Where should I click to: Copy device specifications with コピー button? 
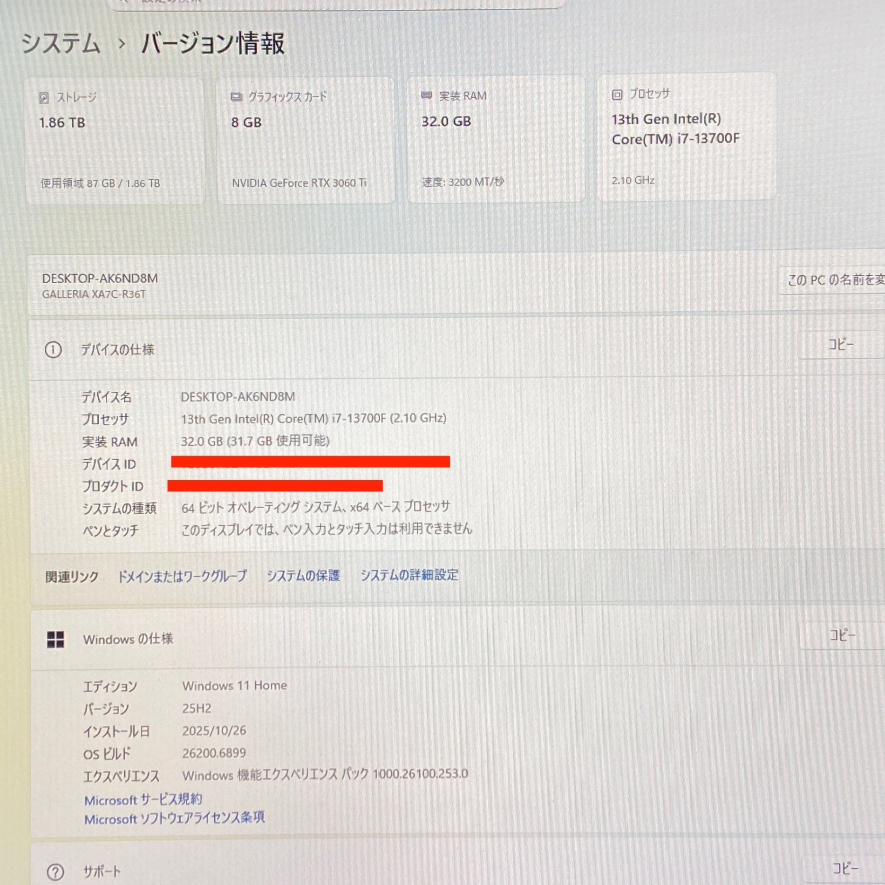[840, 345]
